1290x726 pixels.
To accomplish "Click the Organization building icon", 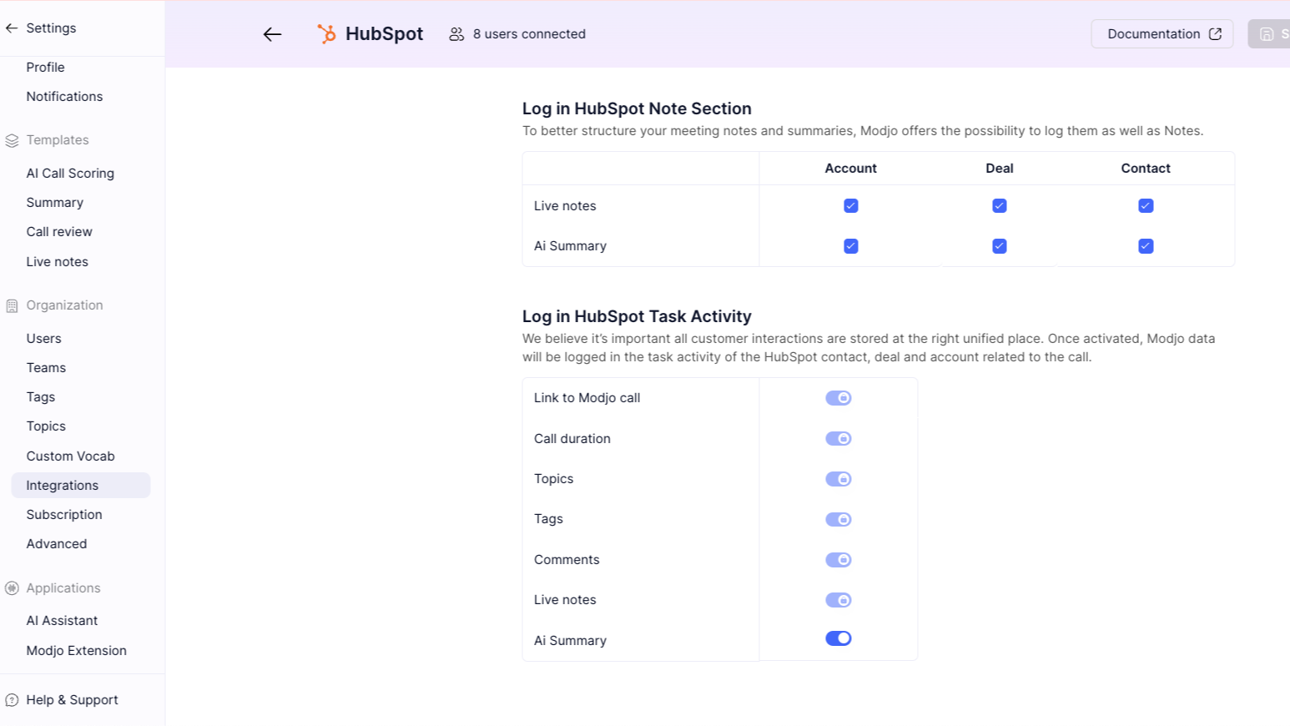I will [12, 305].
